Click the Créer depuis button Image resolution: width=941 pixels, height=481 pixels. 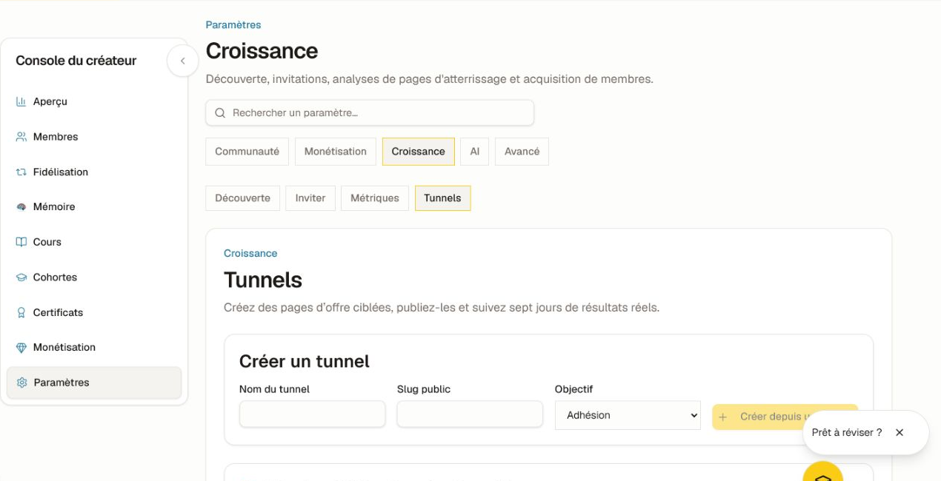(x=785, y=417)
